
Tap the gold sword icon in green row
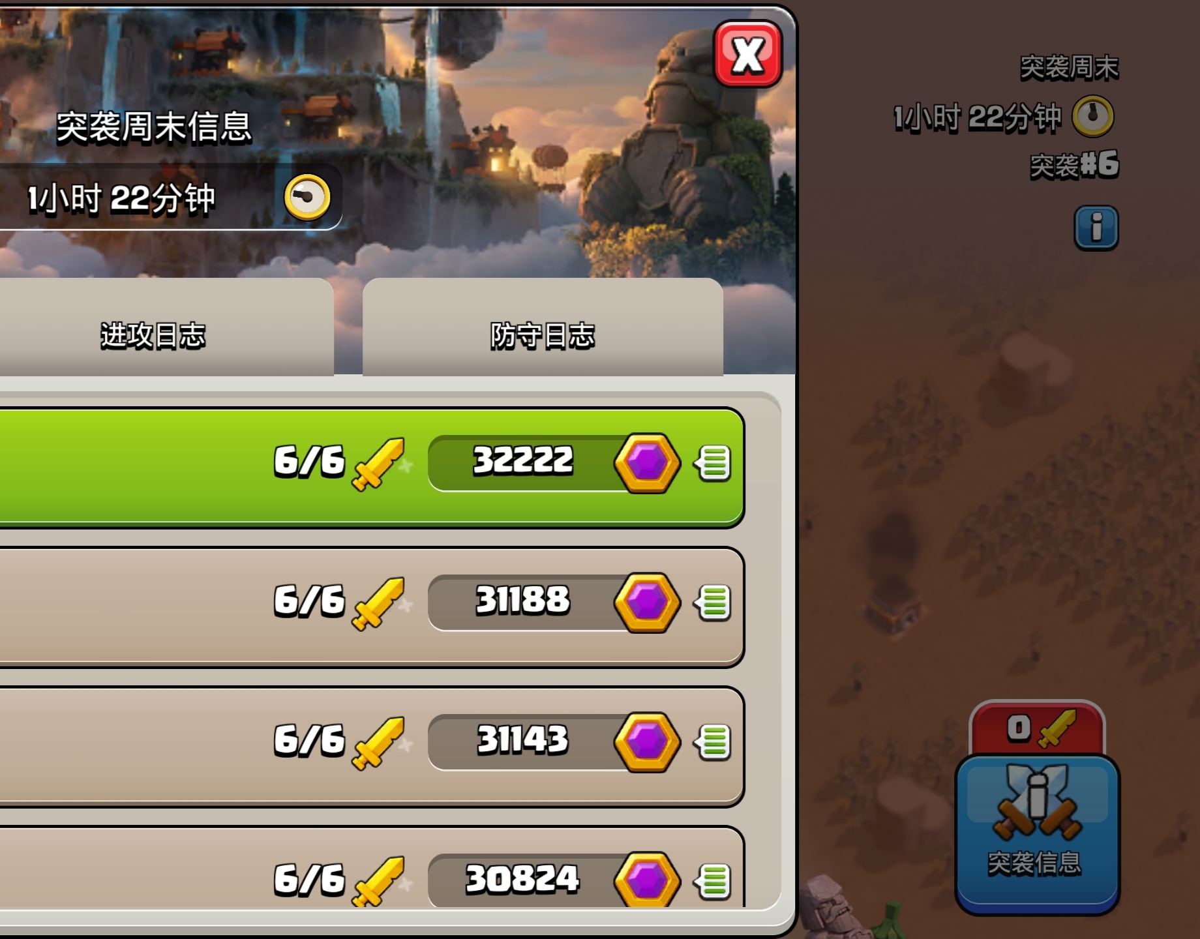pyautogui.click(x=378, y=464)
